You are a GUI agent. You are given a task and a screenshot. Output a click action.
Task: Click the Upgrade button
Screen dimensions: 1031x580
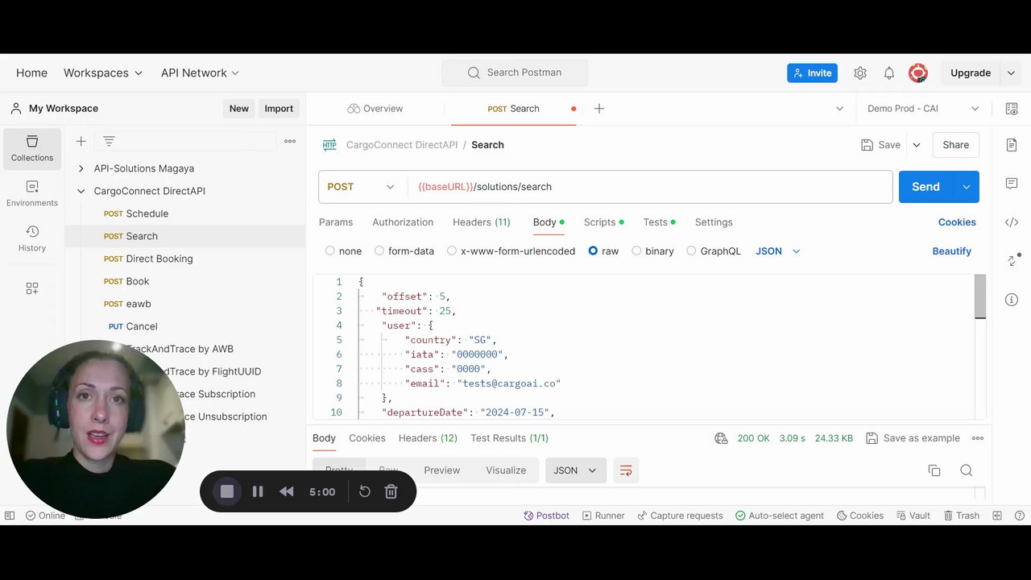pos(971,72)
